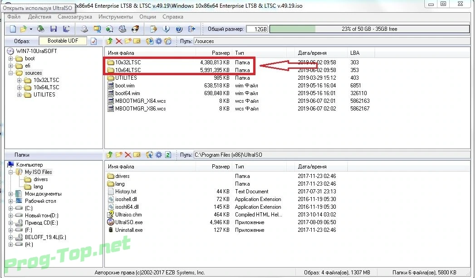Collapse the My ISO Files node

click(10, 172)
